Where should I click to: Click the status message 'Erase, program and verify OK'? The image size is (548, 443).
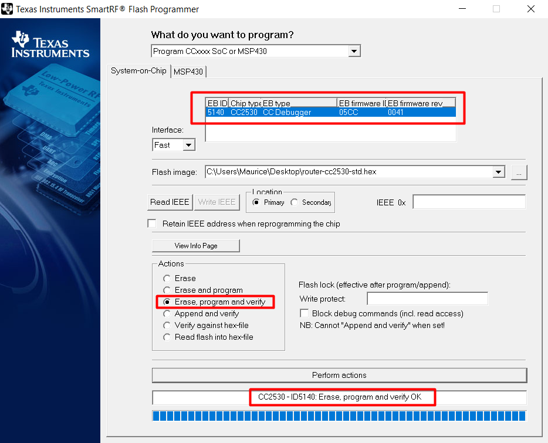[x=370, y=397]
